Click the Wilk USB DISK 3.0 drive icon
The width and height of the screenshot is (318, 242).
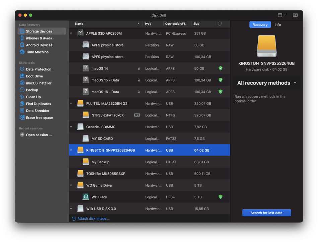click(81, 209)
